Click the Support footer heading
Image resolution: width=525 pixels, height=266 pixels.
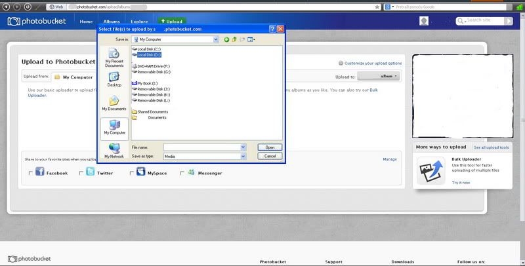(333, 261)
